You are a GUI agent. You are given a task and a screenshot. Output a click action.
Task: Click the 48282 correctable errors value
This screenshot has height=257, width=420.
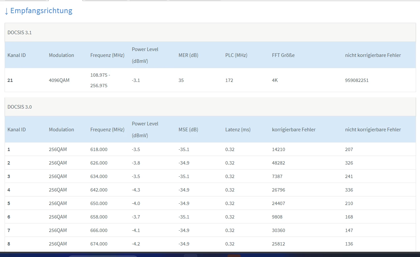[x=278, y=163]
